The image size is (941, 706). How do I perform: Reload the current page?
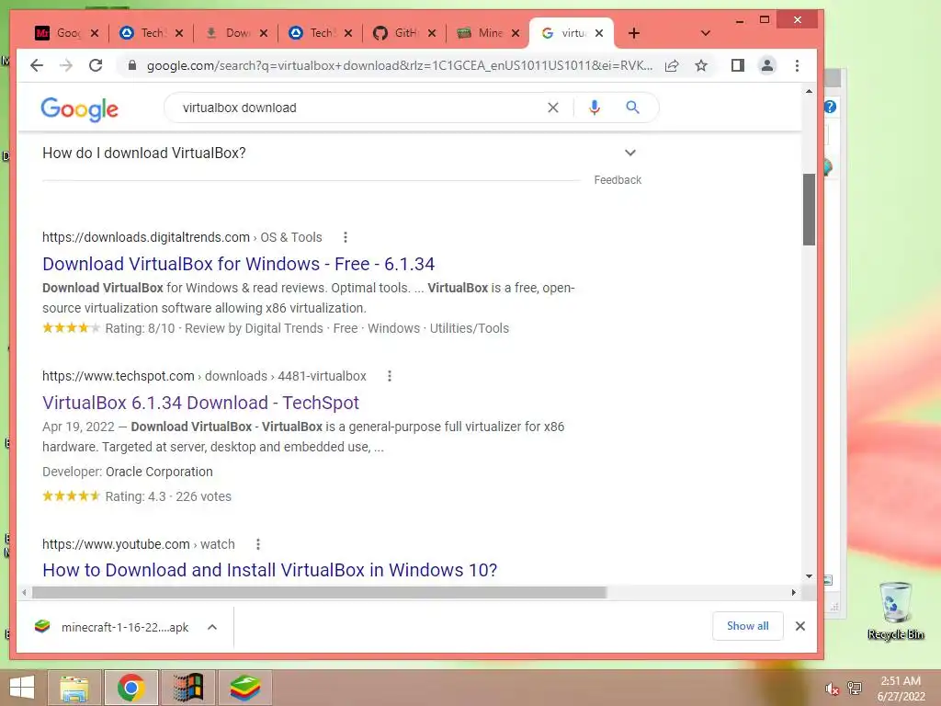96,65
